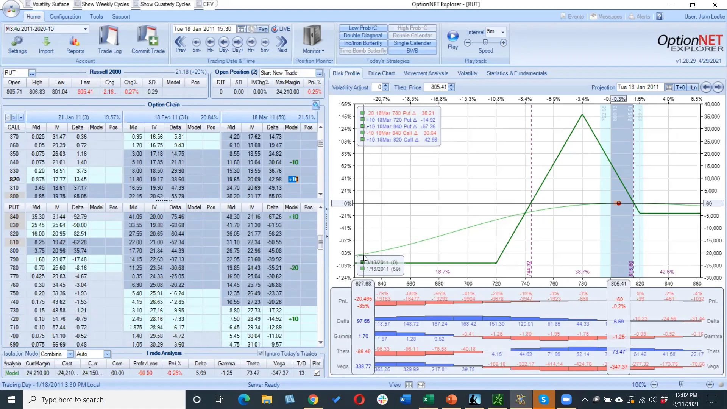Open the Support ribbon tab
727x409 pixels.
pos(121,17)
